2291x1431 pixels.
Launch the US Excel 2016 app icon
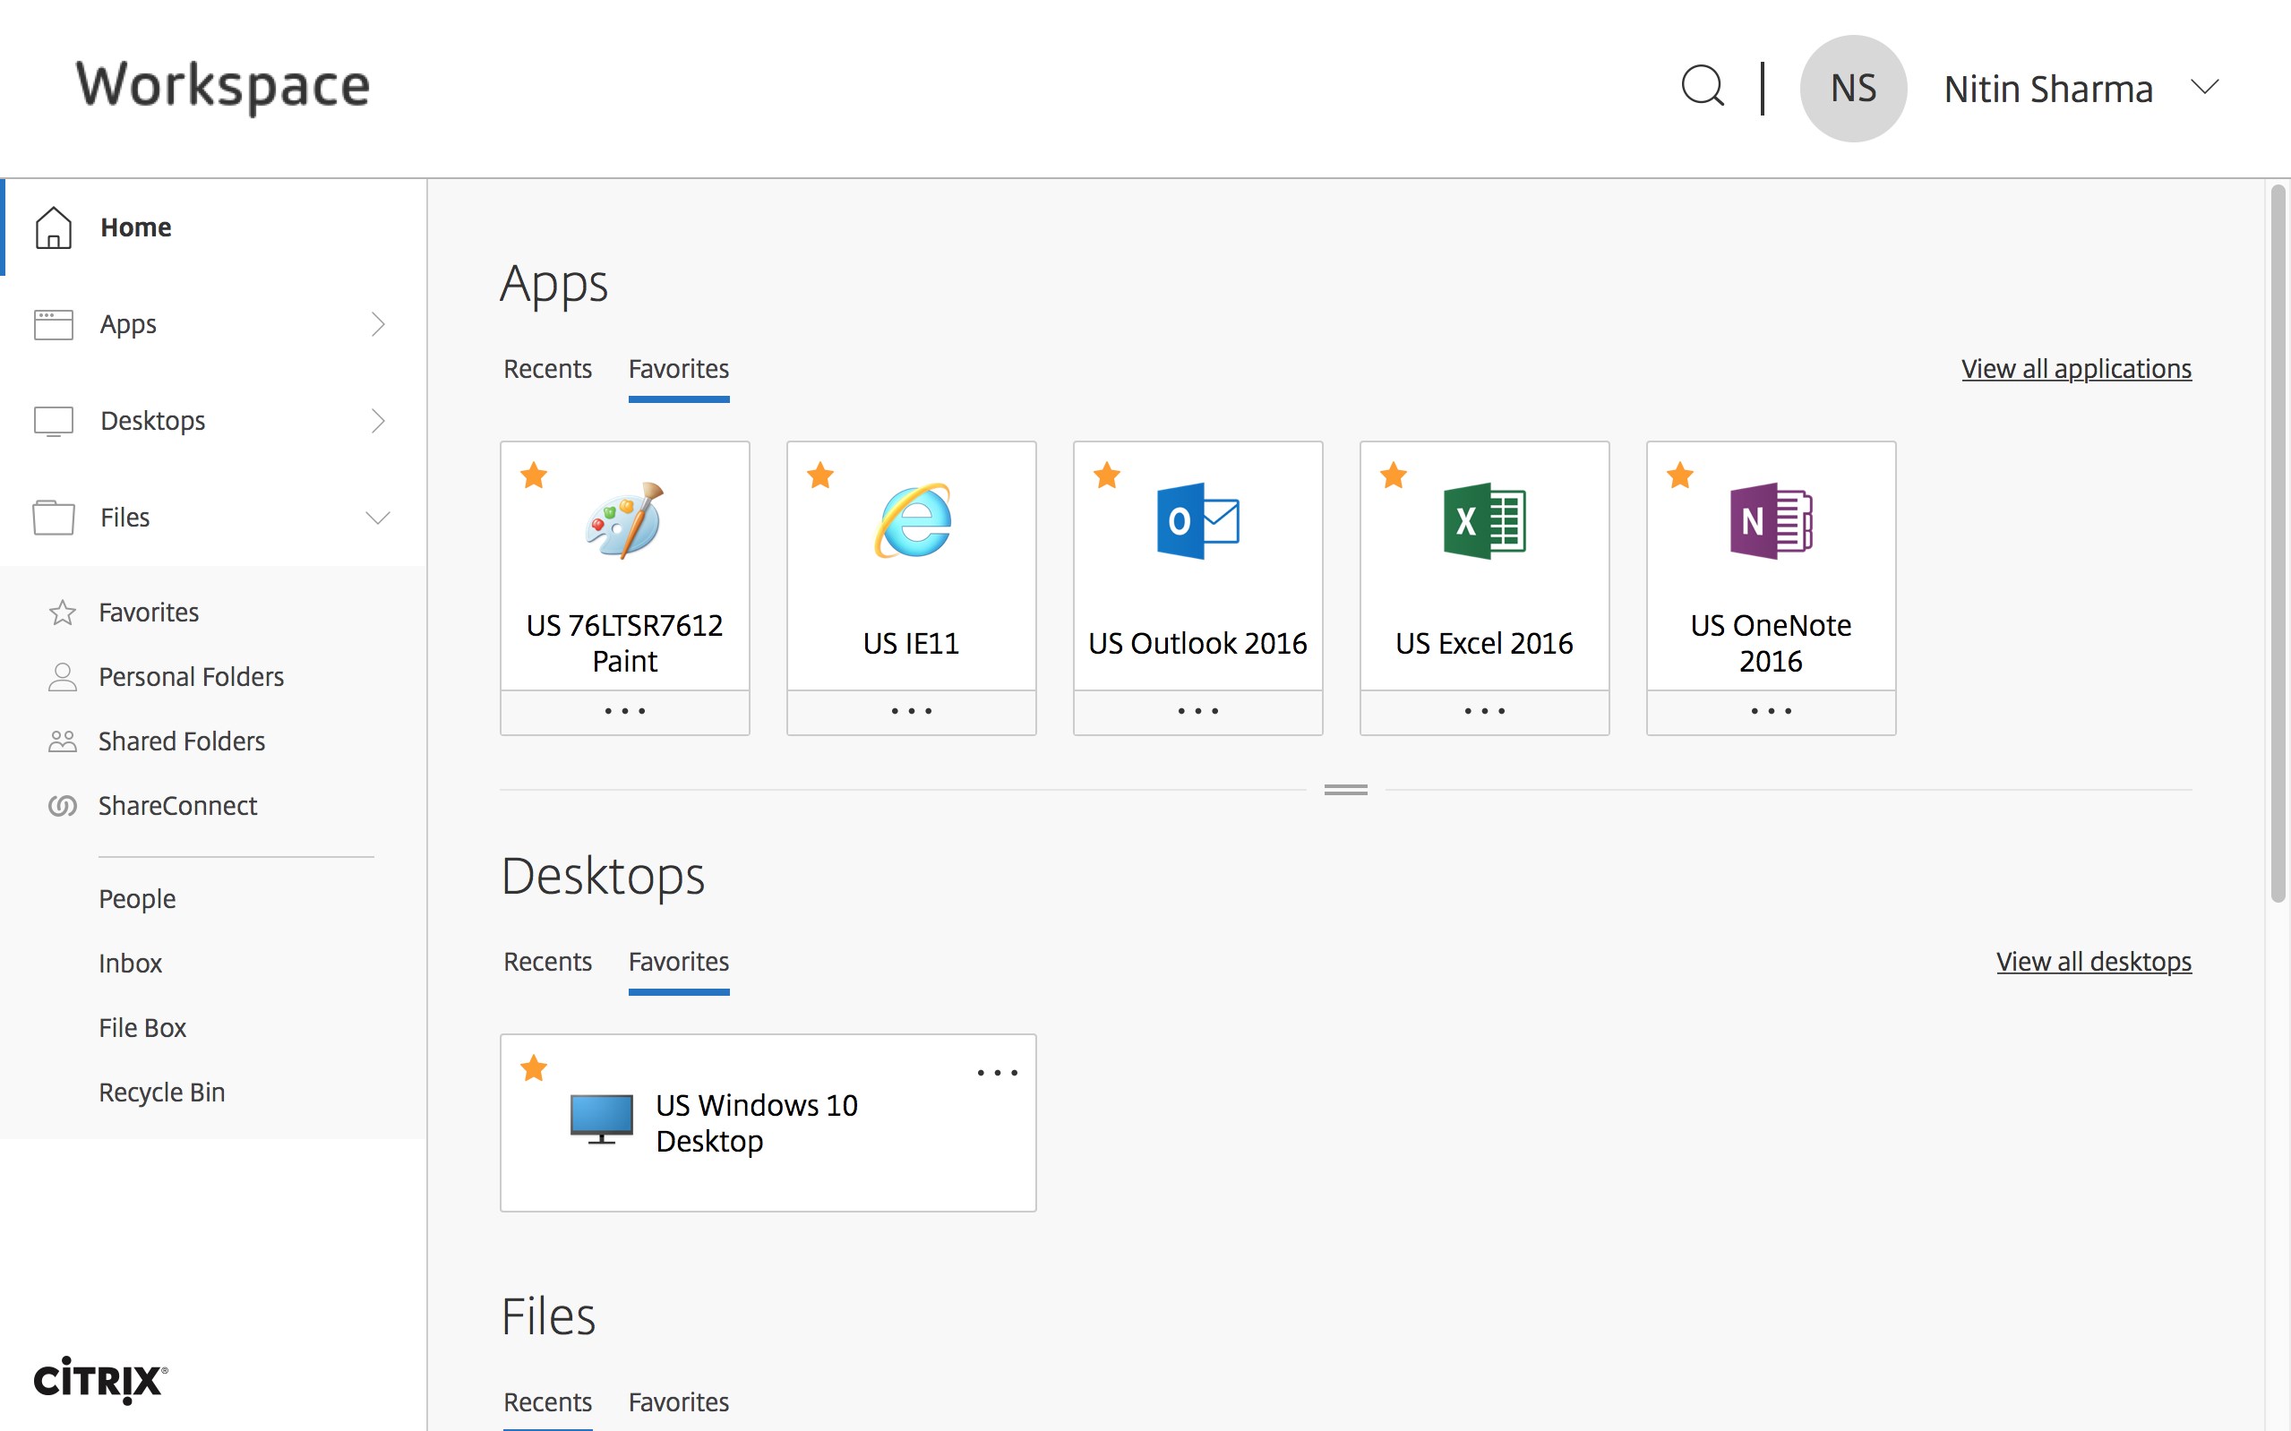click(1485, 520)
